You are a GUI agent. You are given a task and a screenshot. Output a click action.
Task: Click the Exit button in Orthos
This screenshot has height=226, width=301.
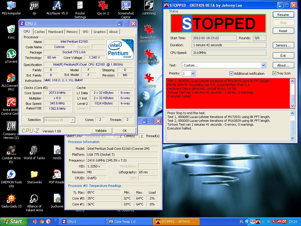(x=283, y=56)
